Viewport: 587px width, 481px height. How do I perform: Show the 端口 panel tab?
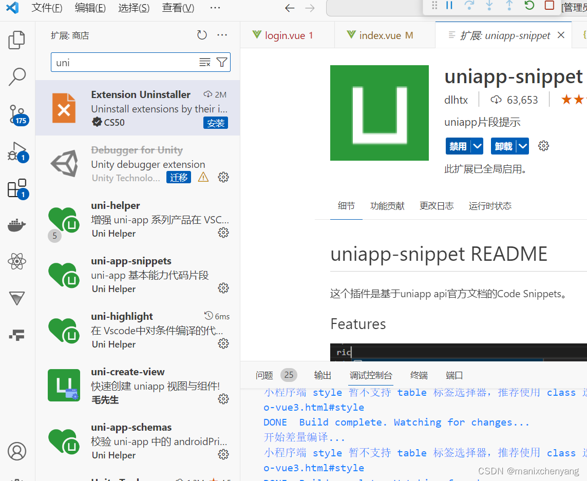pos(455,375)
